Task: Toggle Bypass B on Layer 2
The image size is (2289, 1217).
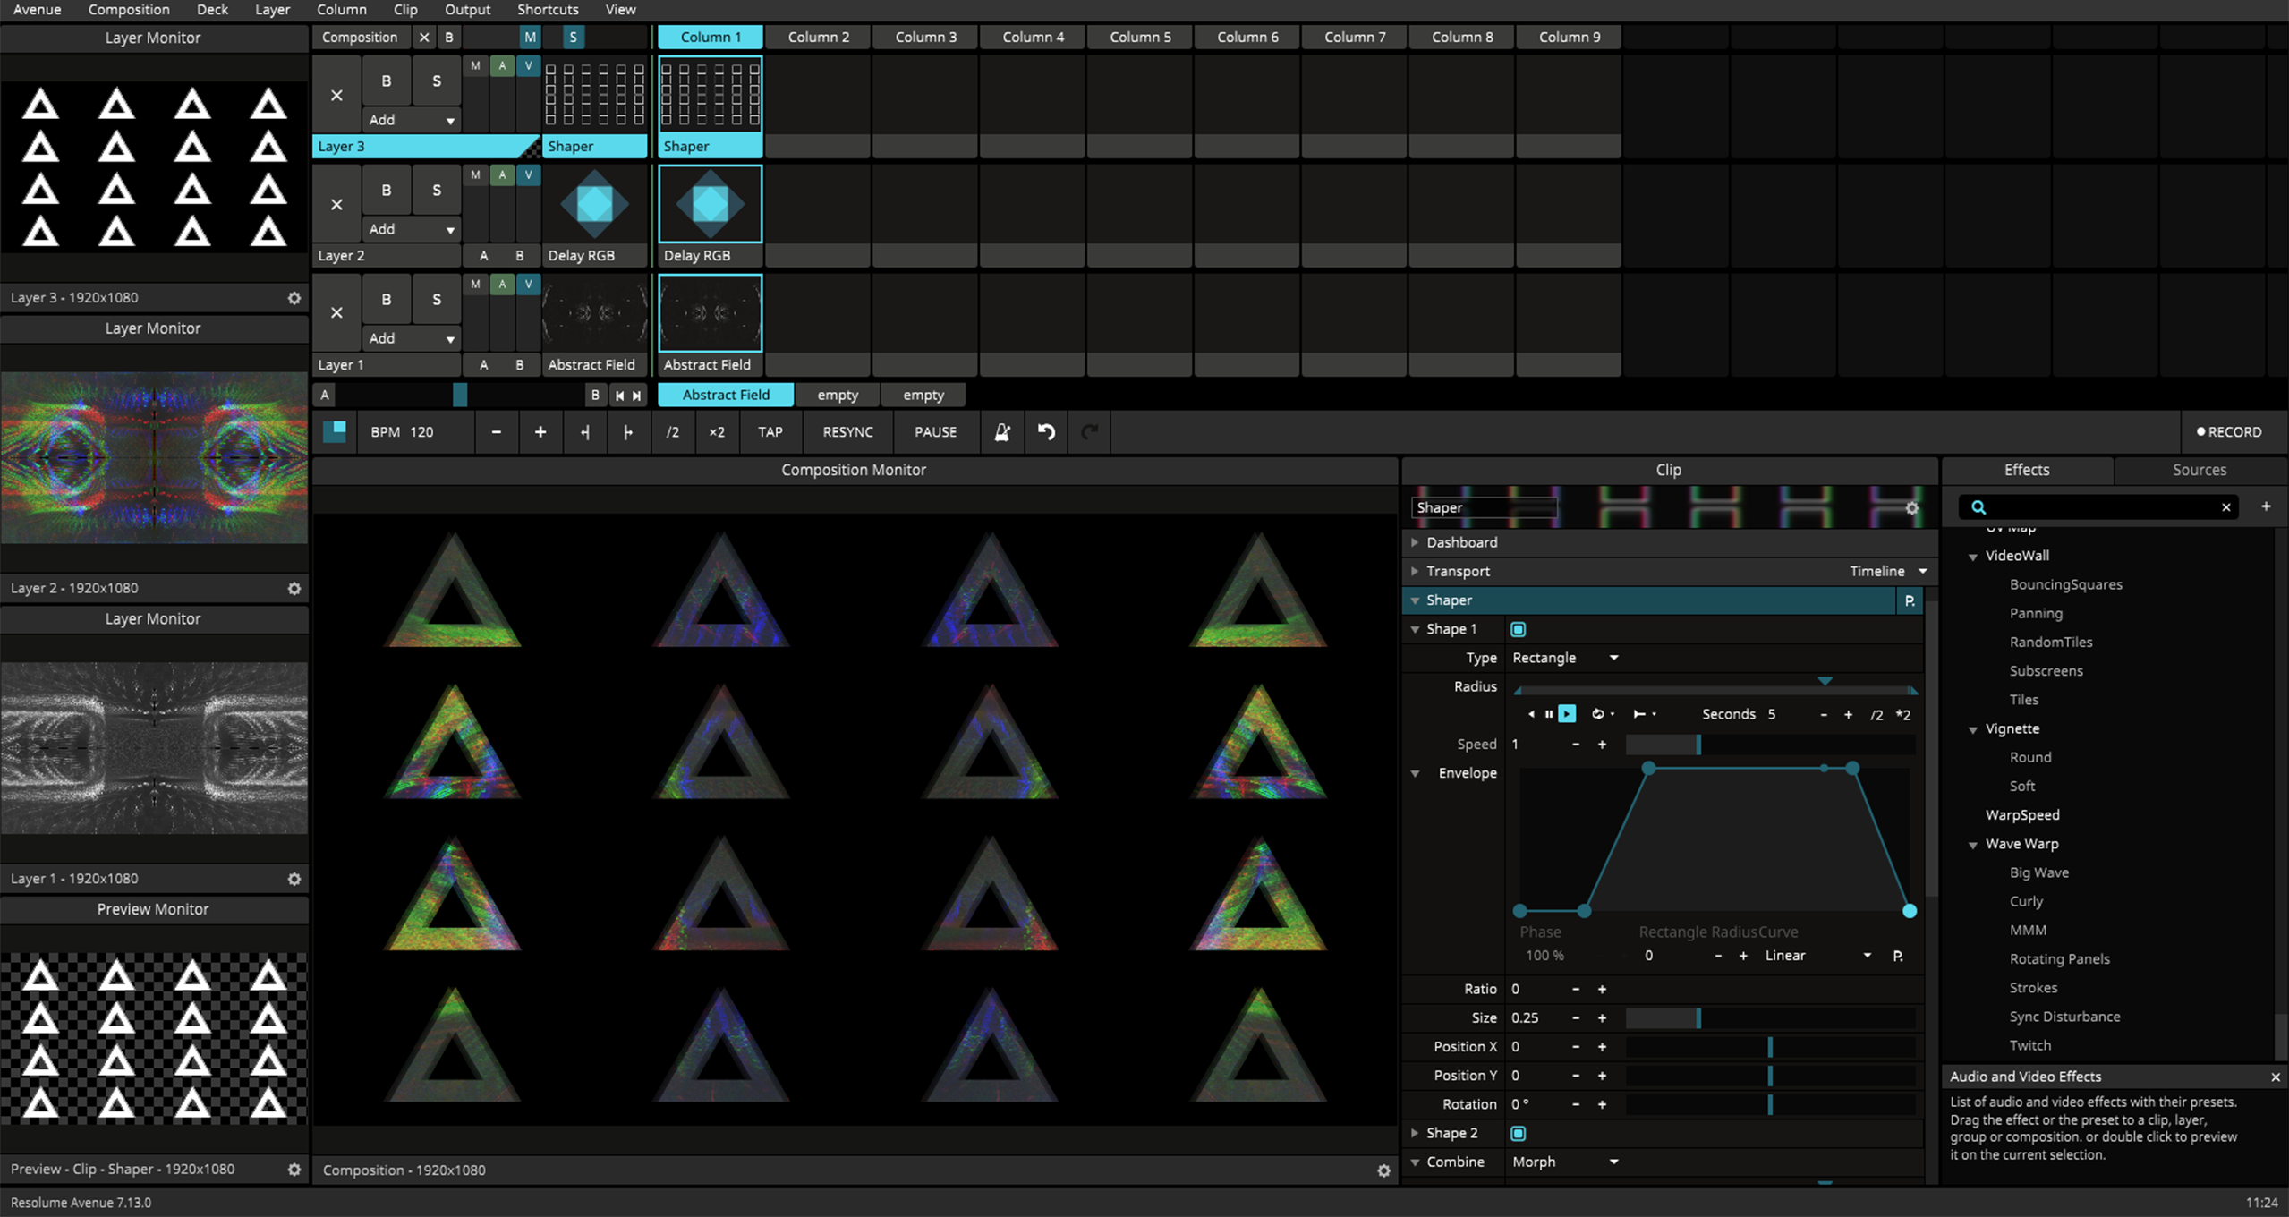Action: tap(387, 191)
